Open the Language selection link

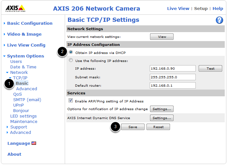pyautogui.click(x=19, y=143)
